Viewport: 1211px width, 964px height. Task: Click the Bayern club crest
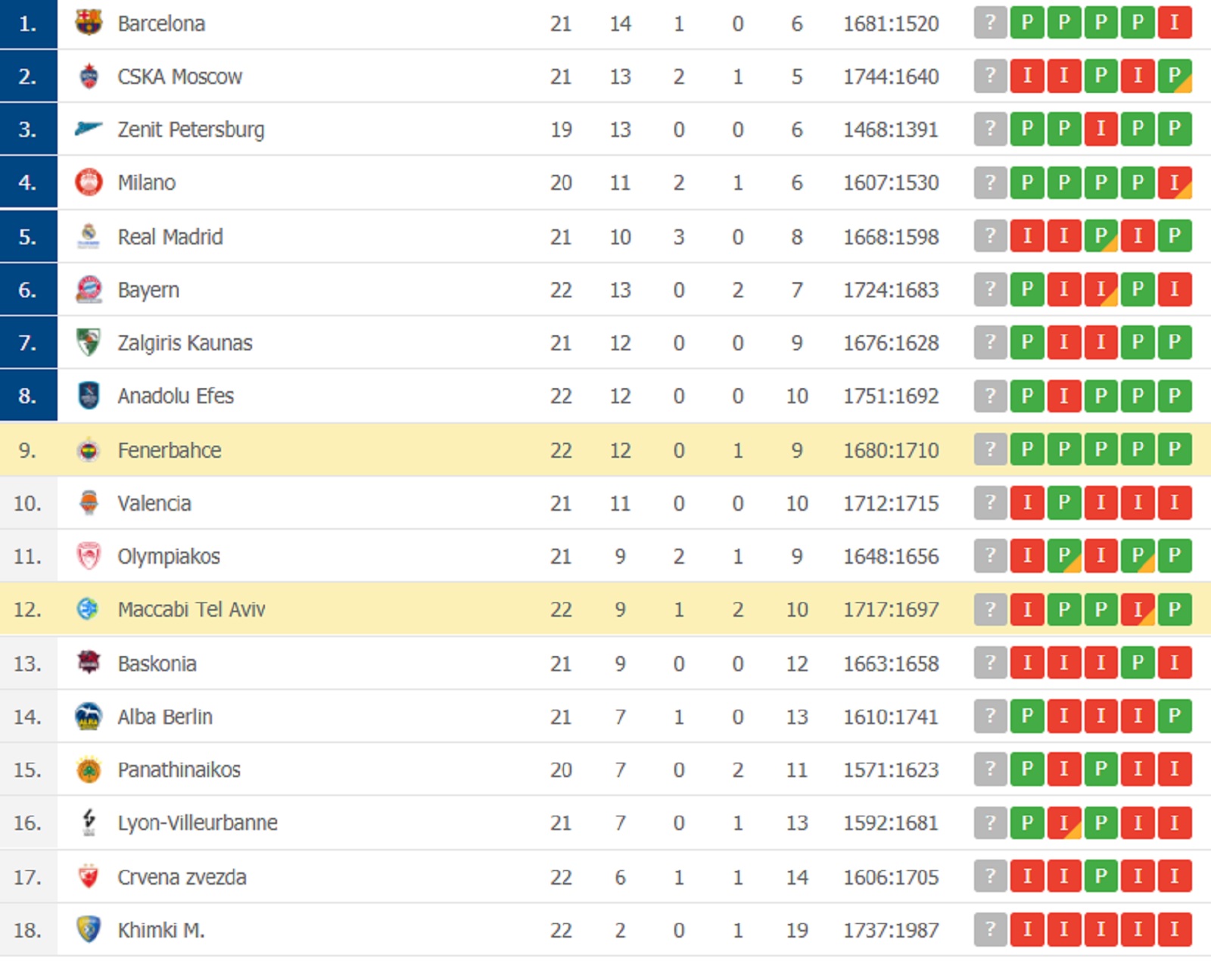(89, 290)
